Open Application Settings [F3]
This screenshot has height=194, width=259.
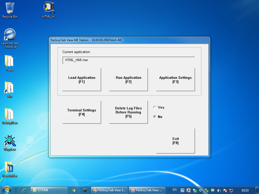pos(176,80)
